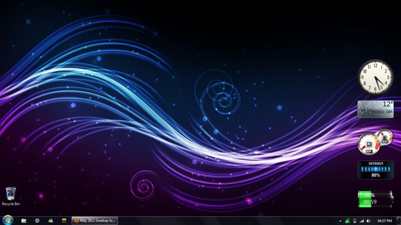The image size is (401, 225).
Task: Click the wireless signal strength bar
Action: click(376, 169)
